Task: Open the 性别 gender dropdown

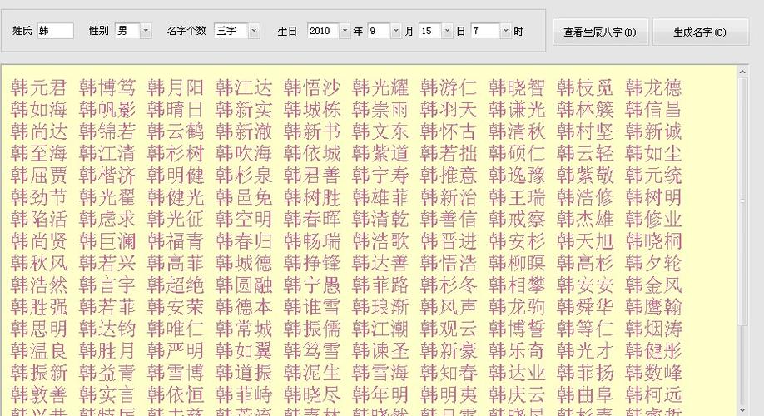Action: [x=145, y=31]
